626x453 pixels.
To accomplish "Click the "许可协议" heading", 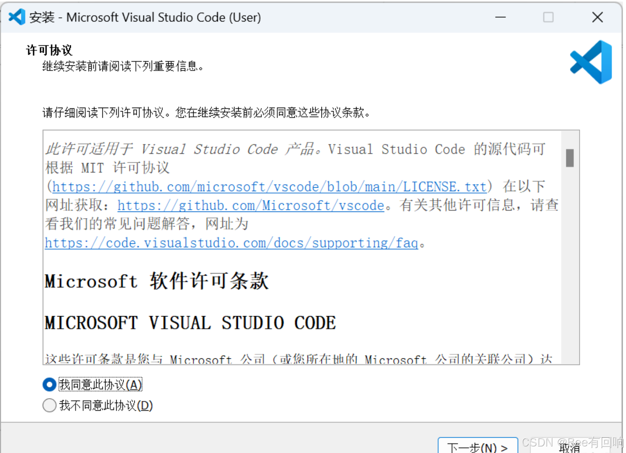I will click(x=49, y=49).
